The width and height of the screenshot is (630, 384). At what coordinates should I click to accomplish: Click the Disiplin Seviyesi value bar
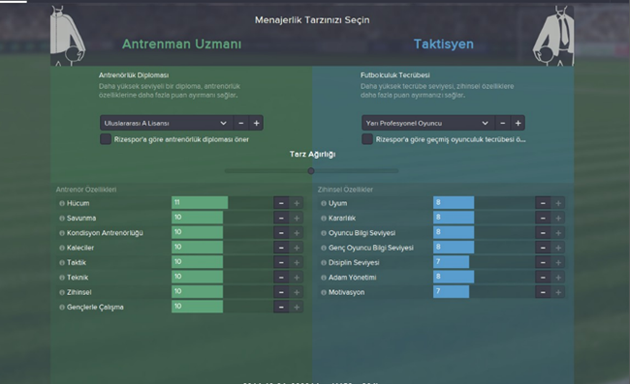451,262
